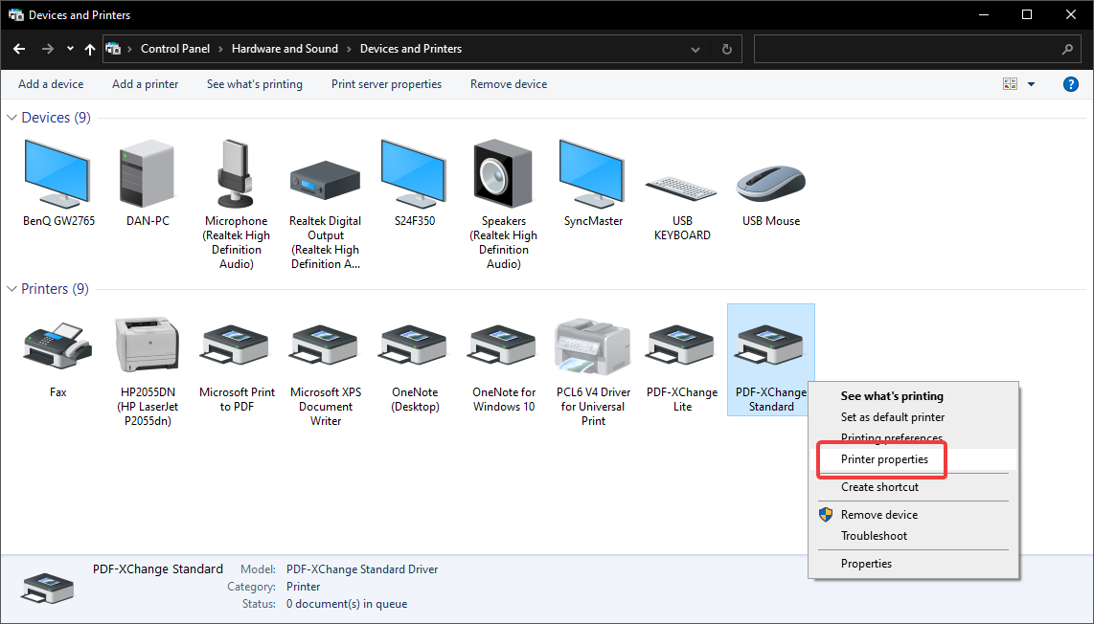Click inside the search box
The height and width of the screenshot is (624, 1094).
tap(910, 49)
